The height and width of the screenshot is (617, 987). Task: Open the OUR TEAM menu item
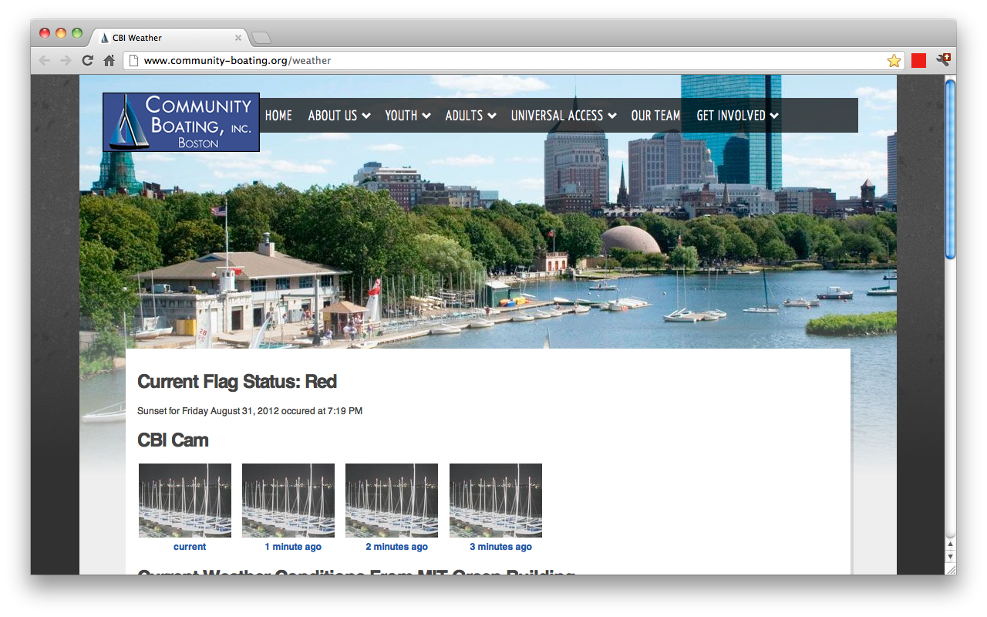point(655,116)
